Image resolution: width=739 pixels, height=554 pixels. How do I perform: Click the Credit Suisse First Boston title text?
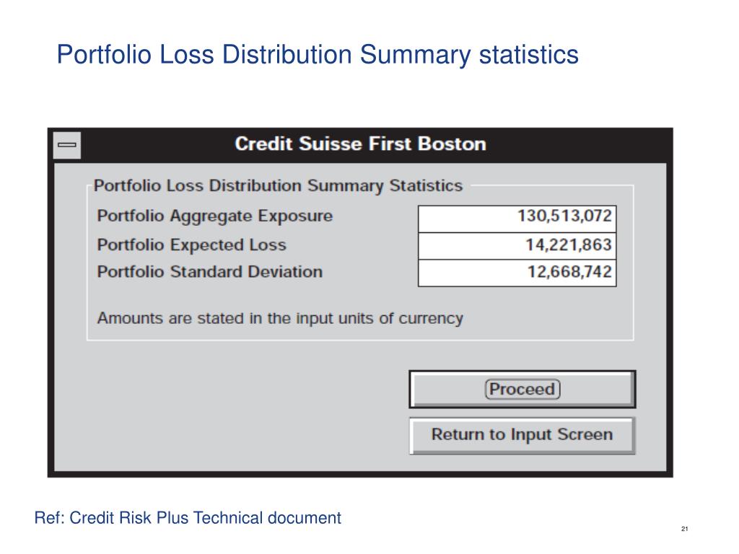point(360,144)
